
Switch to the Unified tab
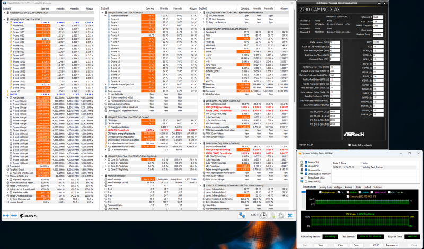pos(367,187)
